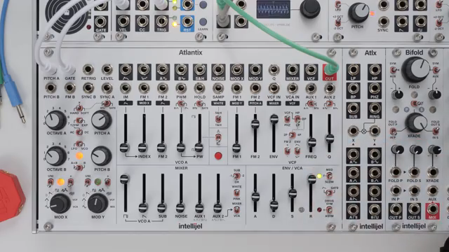Image resolution: width=449 pixels, height=252 pixels.
Task: Click the VCF IN jack
Action: tap(274, 88)
